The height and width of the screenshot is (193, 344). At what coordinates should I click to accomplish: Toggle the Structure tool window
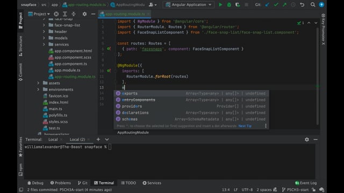pos(20,46)
